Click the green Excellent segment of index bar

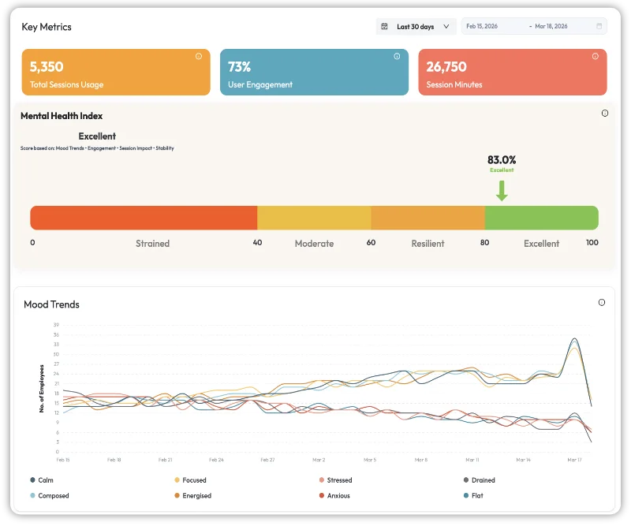(542, 218)
